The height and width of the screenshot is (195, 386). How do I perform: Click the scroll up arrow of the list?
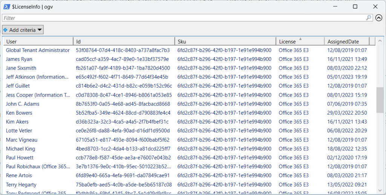pos(380,41)
